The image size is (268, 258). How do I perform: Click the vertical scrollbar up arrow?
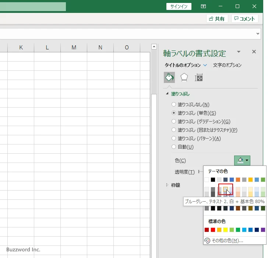tap(154, 46)
